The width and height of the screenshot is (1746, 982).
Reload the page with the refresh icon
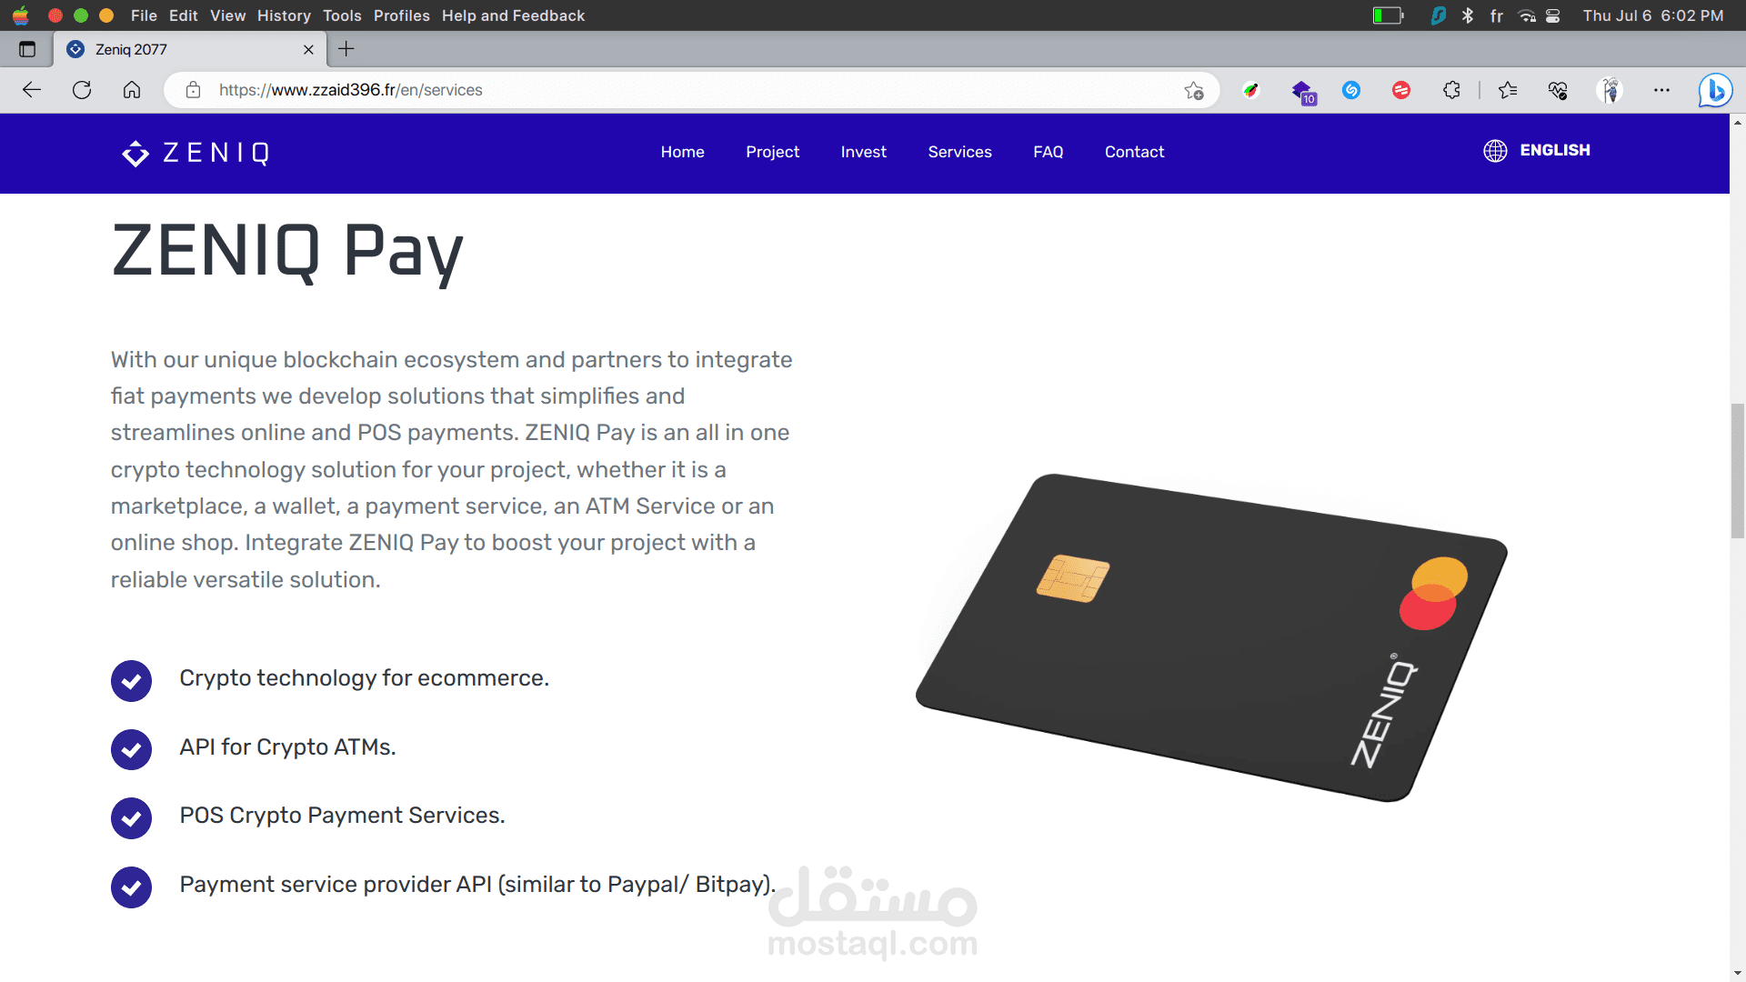tap(82, 90)
